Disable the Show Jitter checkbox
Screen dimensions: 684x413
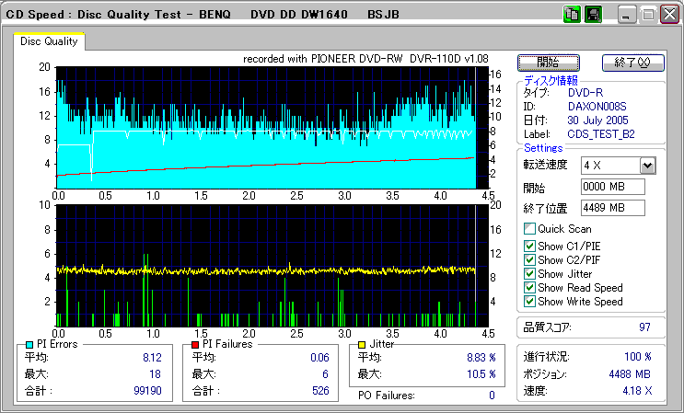[529, 273]
